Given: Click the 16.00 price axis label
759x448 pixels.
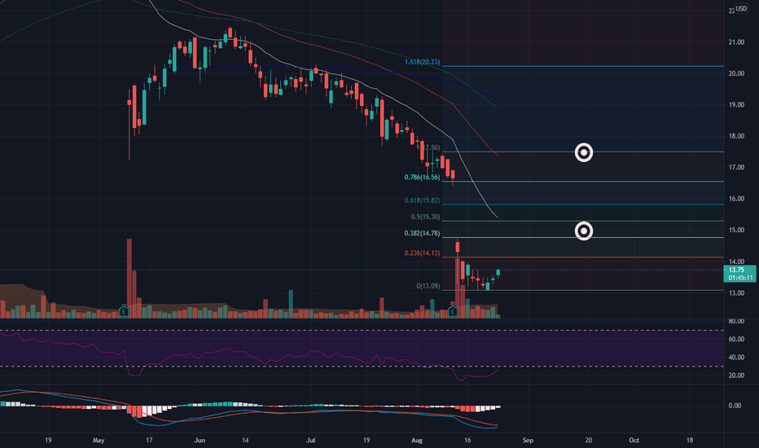Looking at the screenshot, I should tap(737, 199).
